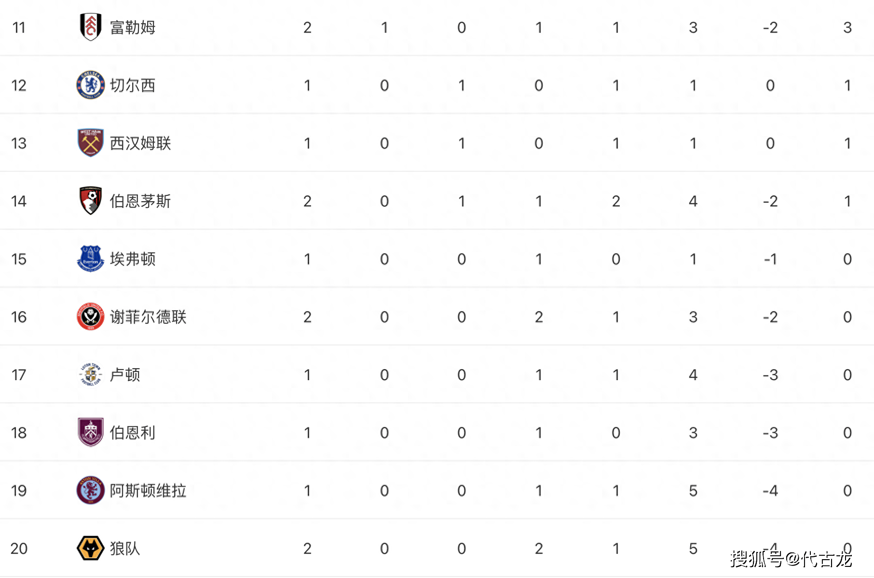The width and height of the screenshot is (874, 578).
Task: Open team name 切尔西
Action: [x=133, y=85]
